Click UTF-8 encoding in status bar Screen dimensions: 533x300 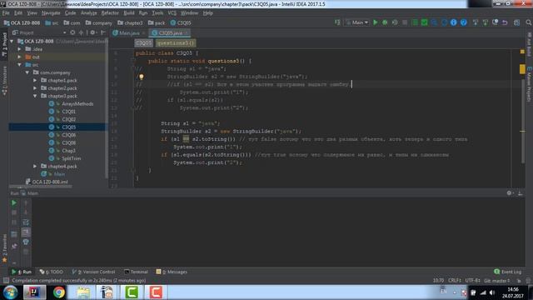point(472,281)
